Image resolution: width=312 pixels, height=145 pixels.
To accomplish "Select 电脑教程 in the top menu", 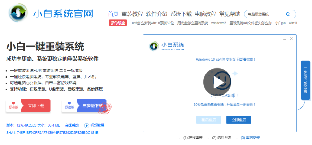I will pos(205,14).
